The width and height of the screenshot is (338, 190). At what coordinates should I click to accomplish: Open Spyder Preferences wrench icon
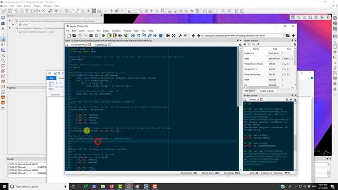pyautogui.click(x=180, y=35)
